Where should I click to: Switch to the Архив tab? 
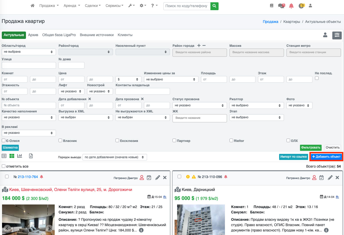point(33,35)
